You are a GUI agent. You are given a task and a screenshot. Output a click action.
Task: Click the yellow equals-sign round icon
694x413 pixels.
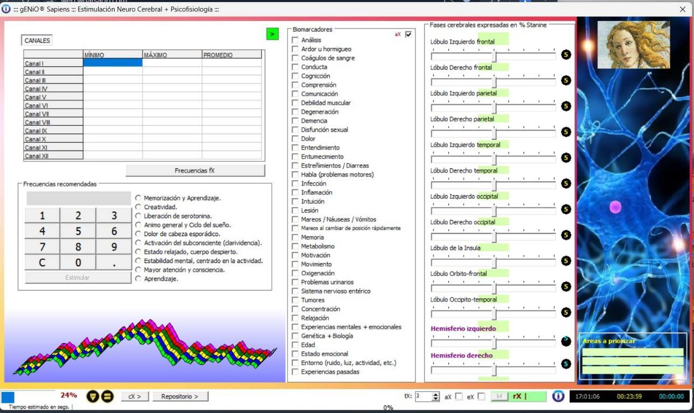point(106,396)
